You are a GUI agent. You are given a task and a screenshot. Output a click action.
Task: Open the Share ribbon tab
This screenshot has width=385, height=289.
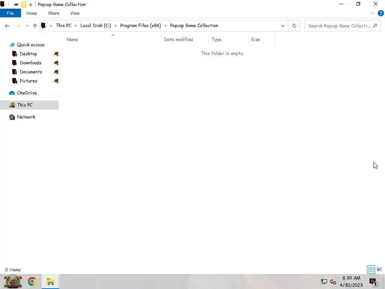[53, 13]
